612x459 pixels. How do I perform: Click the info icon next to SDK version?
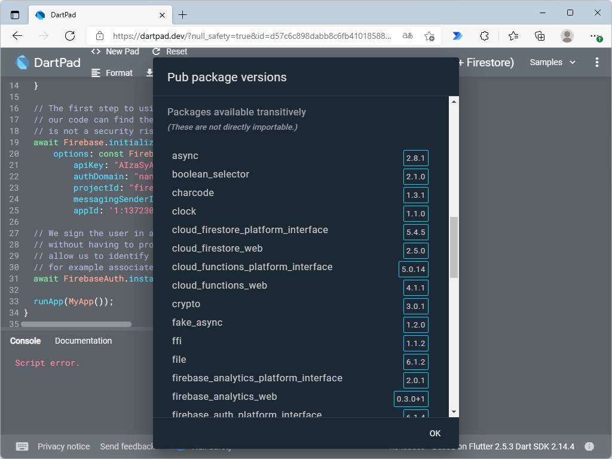click(589, 446)
